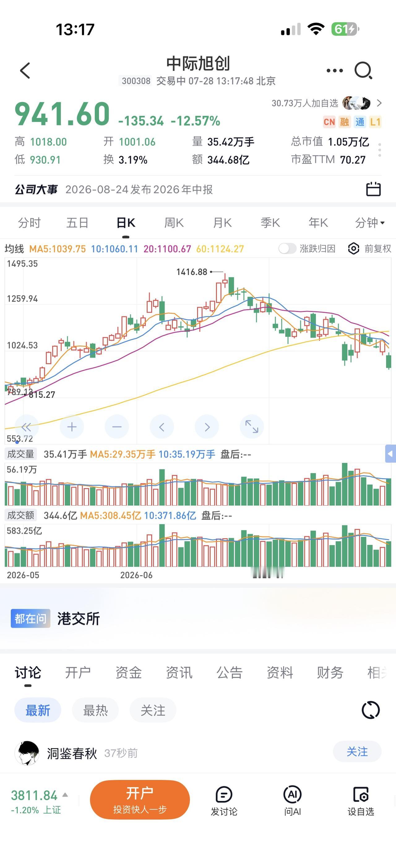Open 前复权 adjustment selector

[x=378, y=249]
